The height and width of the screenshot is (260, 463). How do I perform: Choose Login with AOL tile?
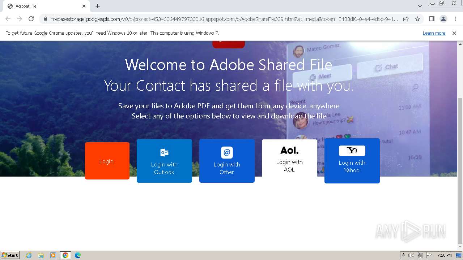(x=289, y=158)
